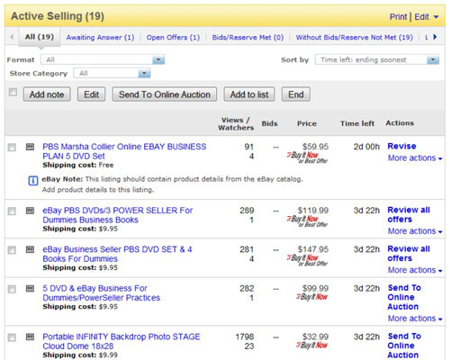Click the Print link in header
451x360 pixels.
coord(398,17)
